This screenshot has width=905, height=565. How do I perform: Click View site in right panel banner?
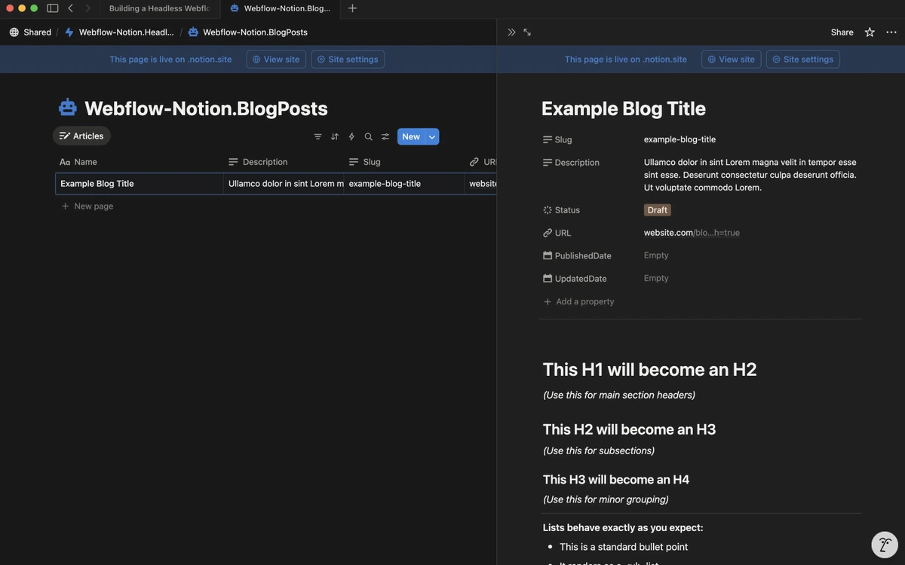click(x=732, y=60)
